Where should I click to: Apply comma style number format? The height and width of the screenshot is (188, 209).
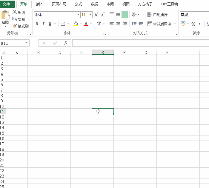pyautogui.click(x=199, y=24)
